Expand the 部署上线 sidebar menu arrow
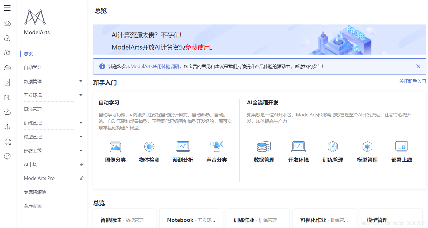428x228 pixels. [x=81, y=151]
